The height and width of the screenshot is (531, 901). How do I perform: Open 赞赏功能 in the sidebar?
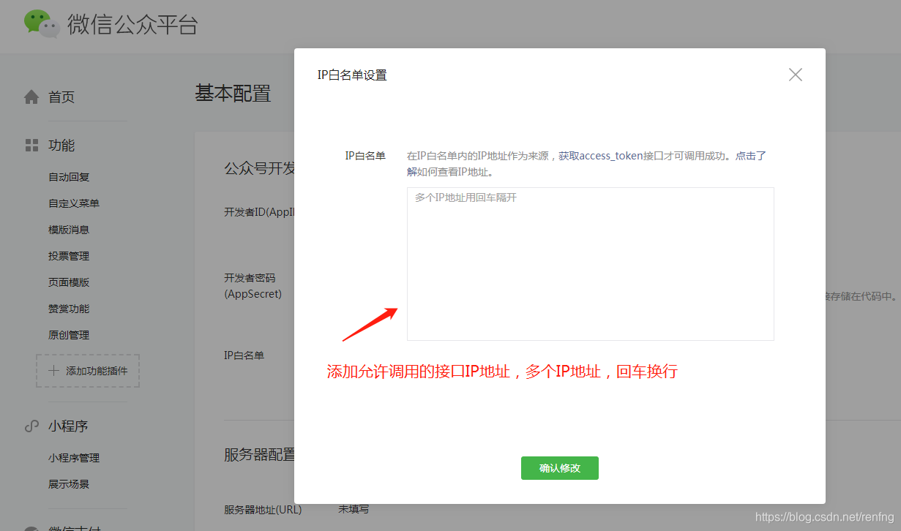[x=69, y=309]
